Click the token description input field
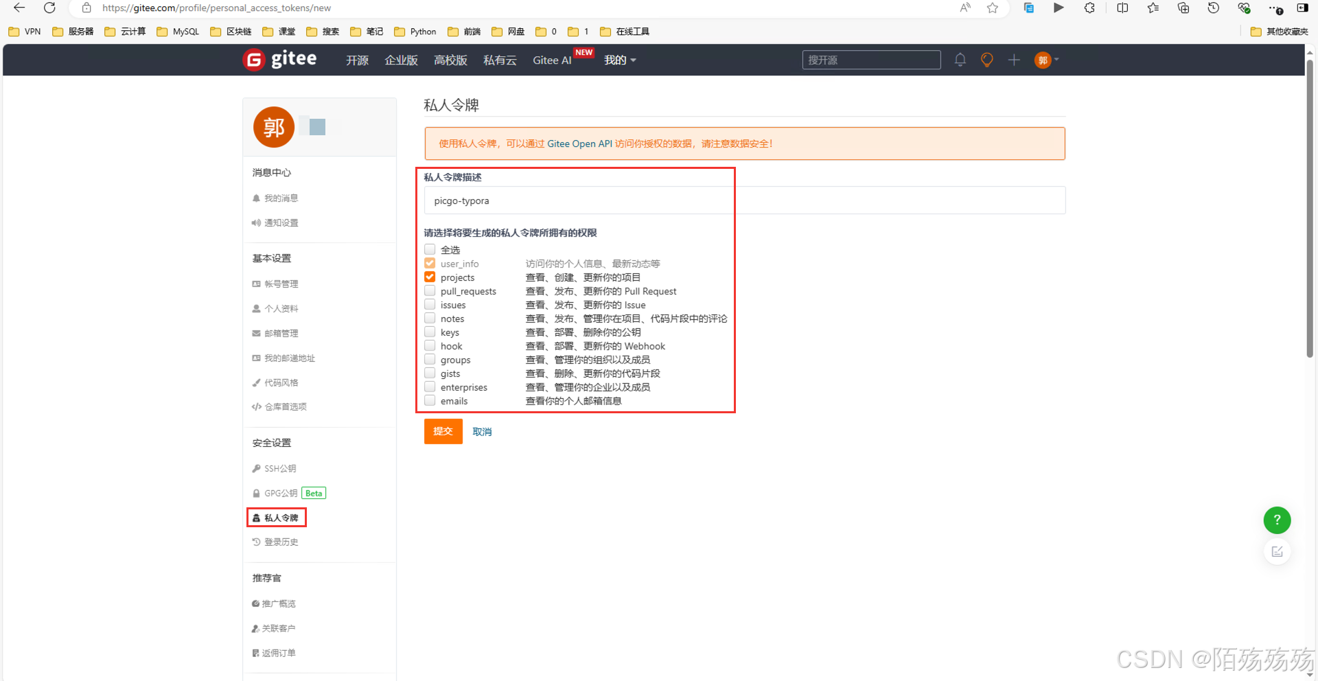This screenshot has height=681, width=1318. point(745,200)
